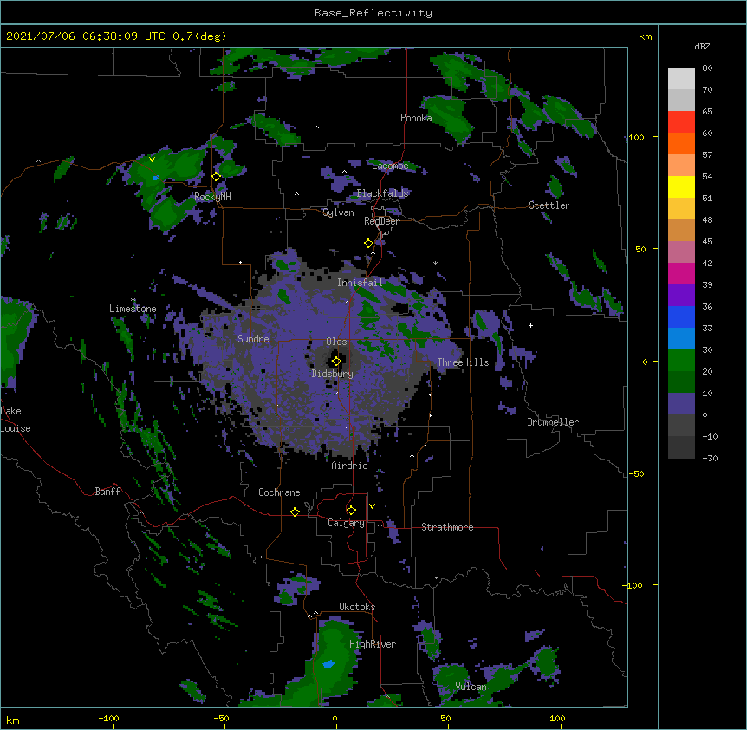This screenshot has height=730, width=747.
Task: Click the Blackfalds label
Action: (382, 193)
